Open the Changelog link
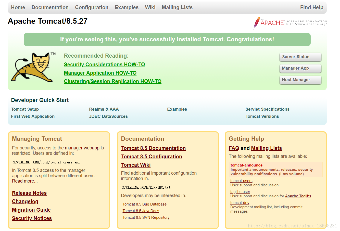This screenshot has width=340, height=231. [x=25, y=201]
